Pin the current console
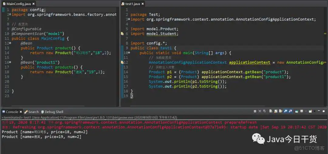328x154 pixels. [297, 111]
